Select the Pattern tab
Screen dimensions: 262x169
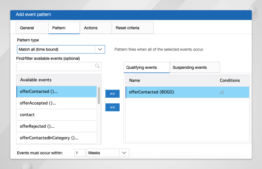pyautogui.click(x=59, y=28)
